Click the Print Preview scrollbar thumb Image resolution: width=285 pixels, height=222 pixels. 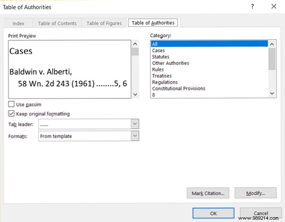[135, 52]
